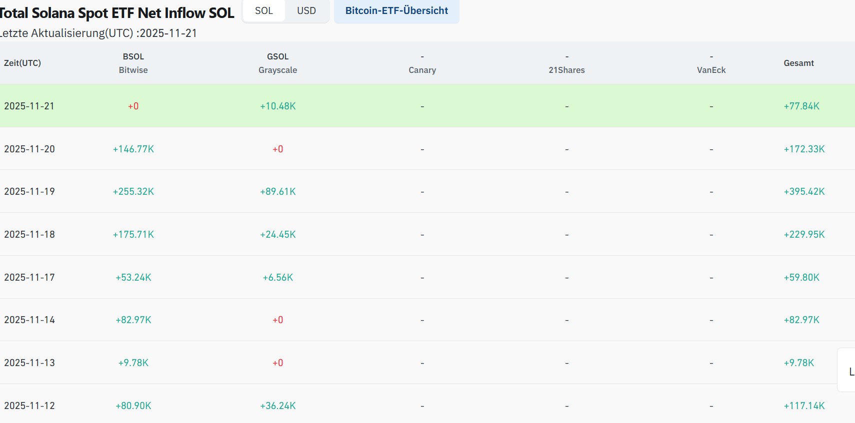Select the 2025-11-18 date cell
855x423 pixels.
coord(29,234)
